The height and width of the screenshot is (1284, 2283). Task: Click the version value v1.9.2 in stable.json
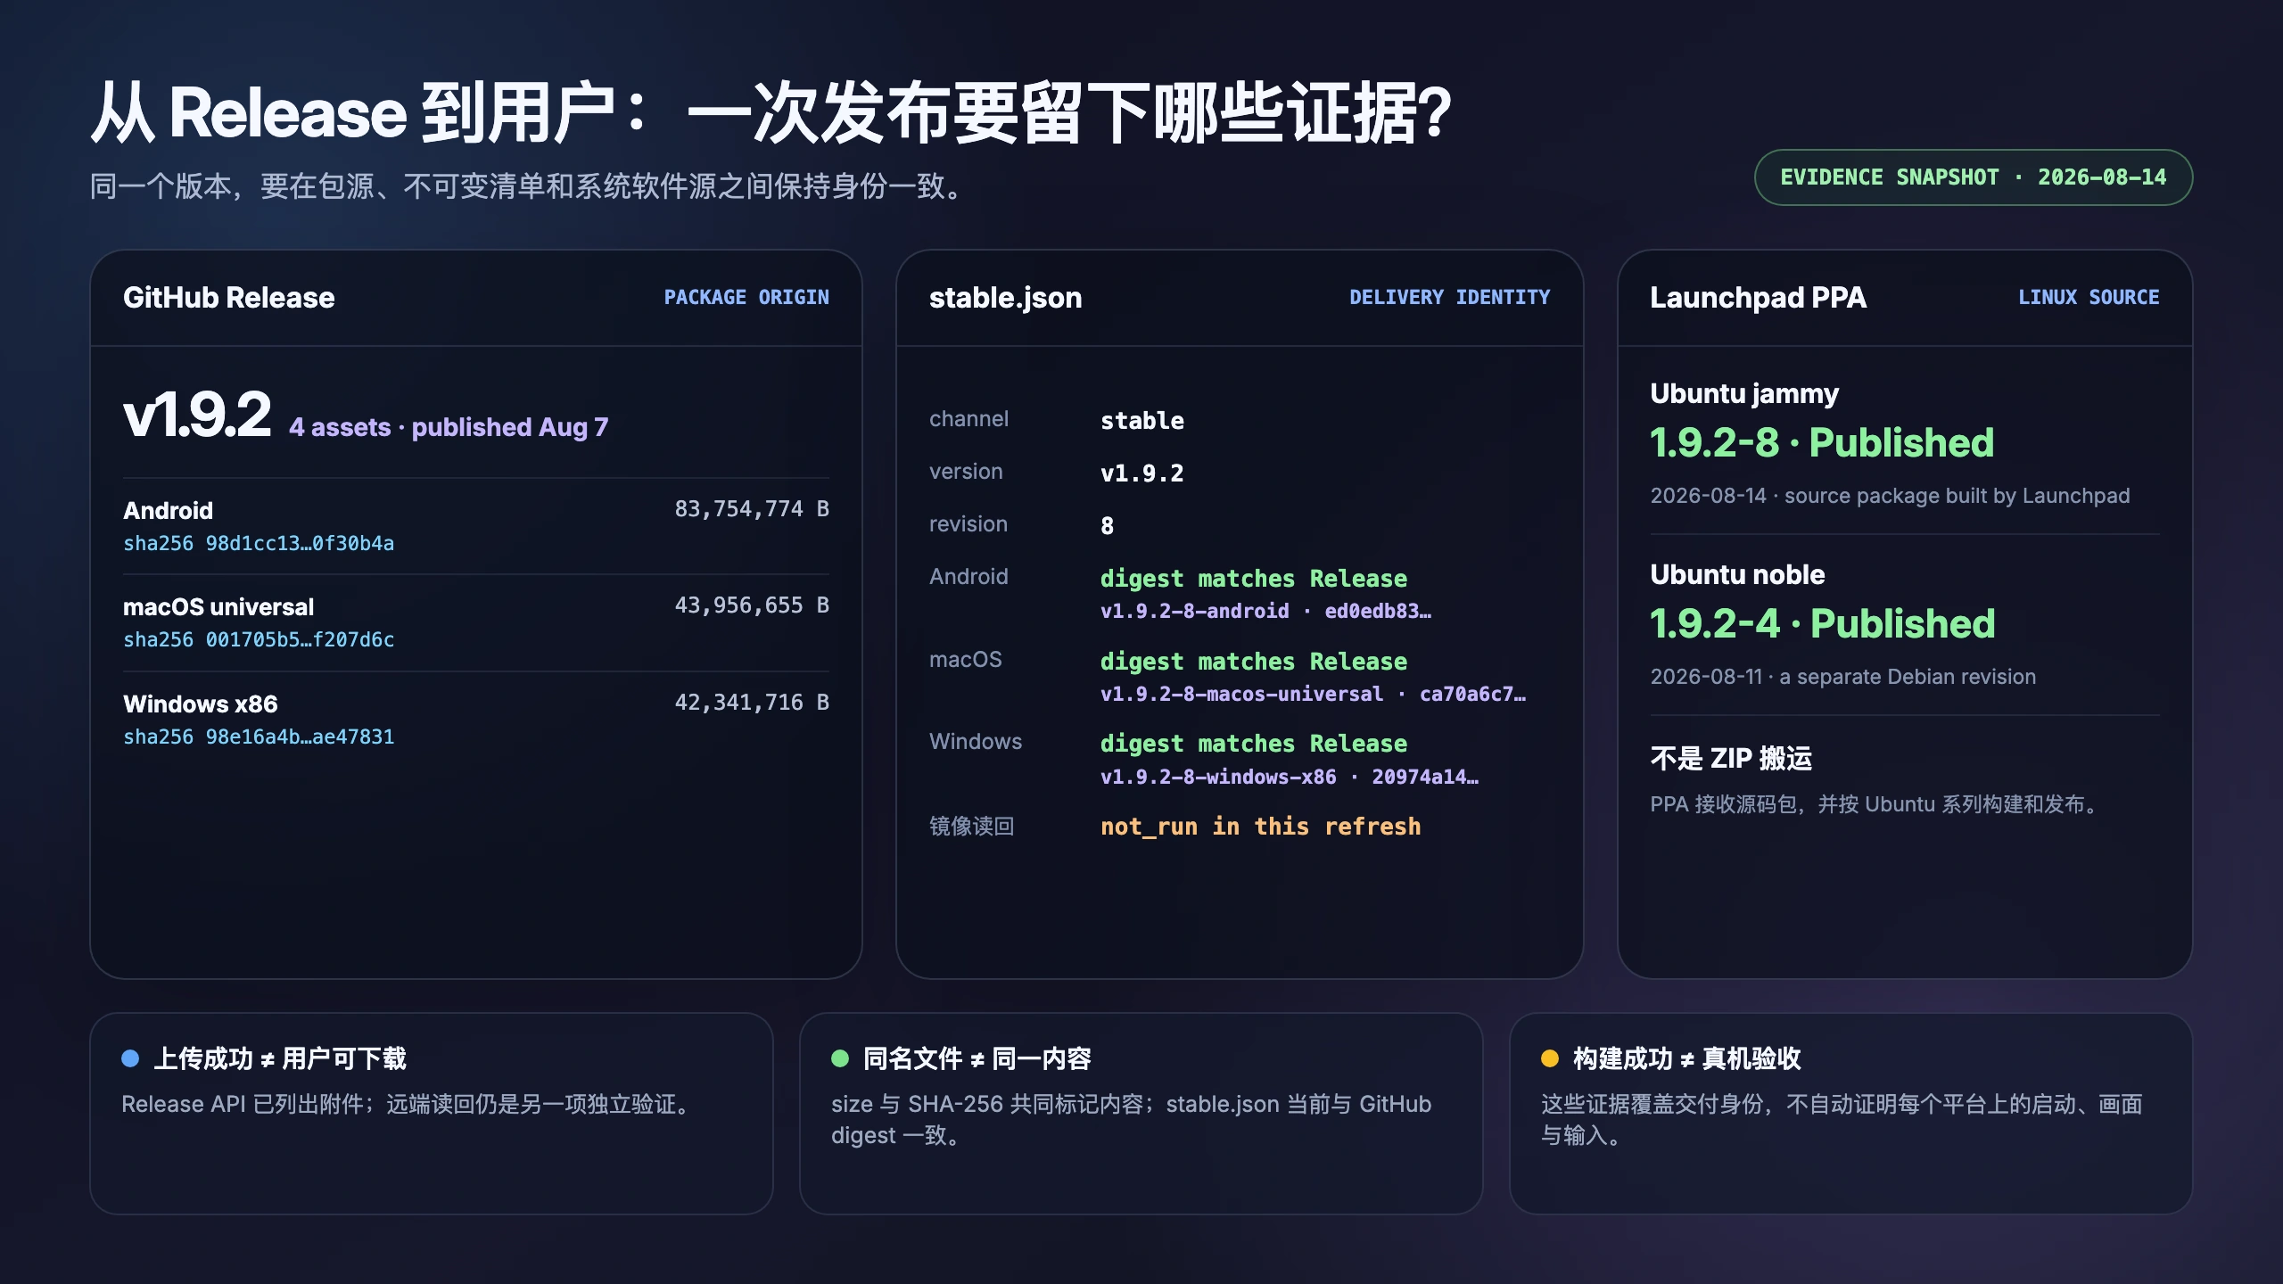click(1142, 473)
